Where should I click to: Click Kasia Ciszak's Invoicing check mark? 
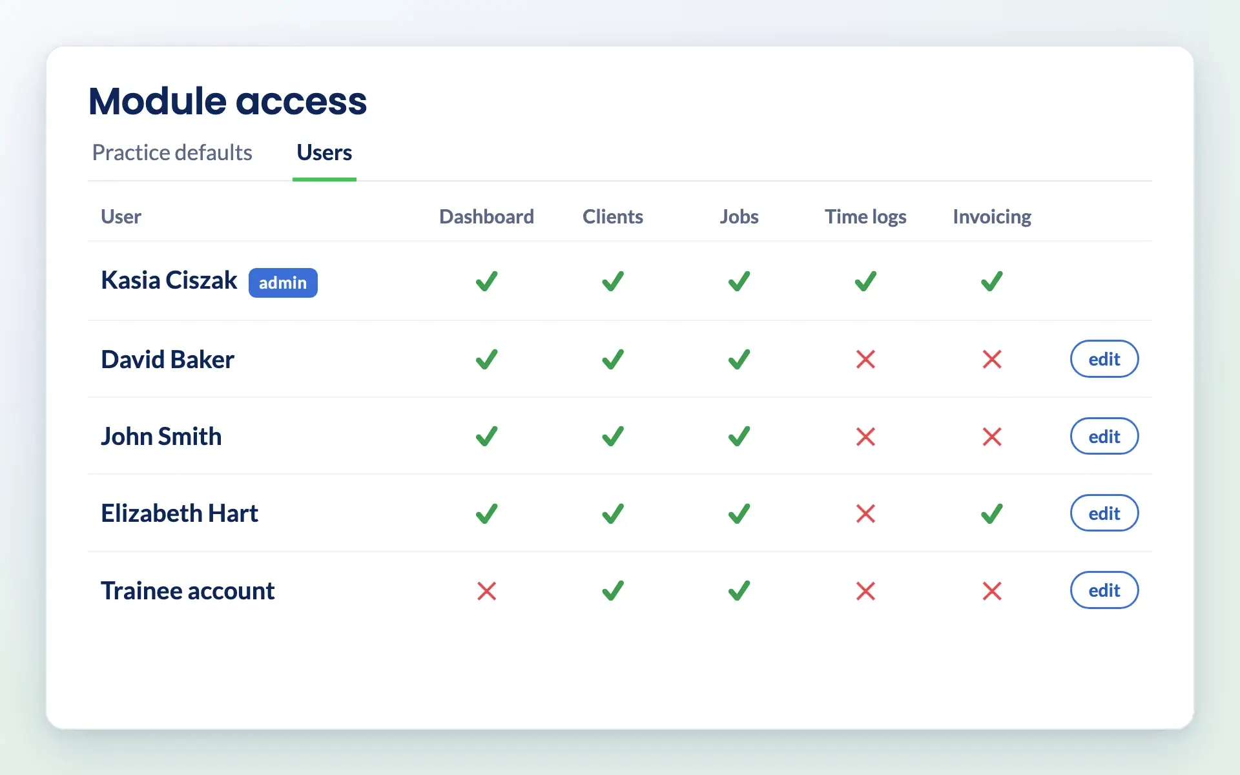pyautogui.click(x=992, y=281)
